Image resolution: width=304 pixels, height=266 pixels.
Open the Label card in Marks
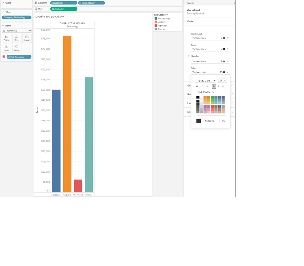pos(27,38)
